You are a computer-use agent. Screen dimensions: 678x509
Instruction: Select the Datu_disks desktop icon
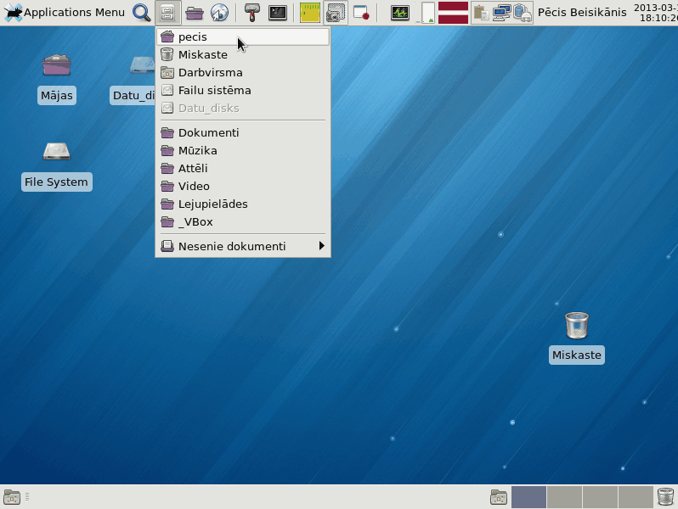click(x=142, y=64)
